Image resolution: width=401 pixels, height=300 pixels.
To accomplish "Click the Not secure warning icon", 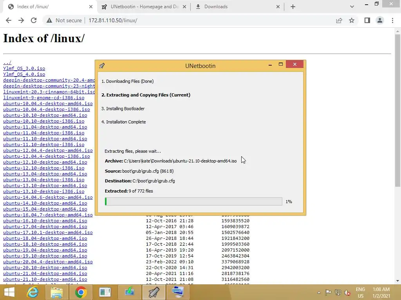I will pos(49,20).
